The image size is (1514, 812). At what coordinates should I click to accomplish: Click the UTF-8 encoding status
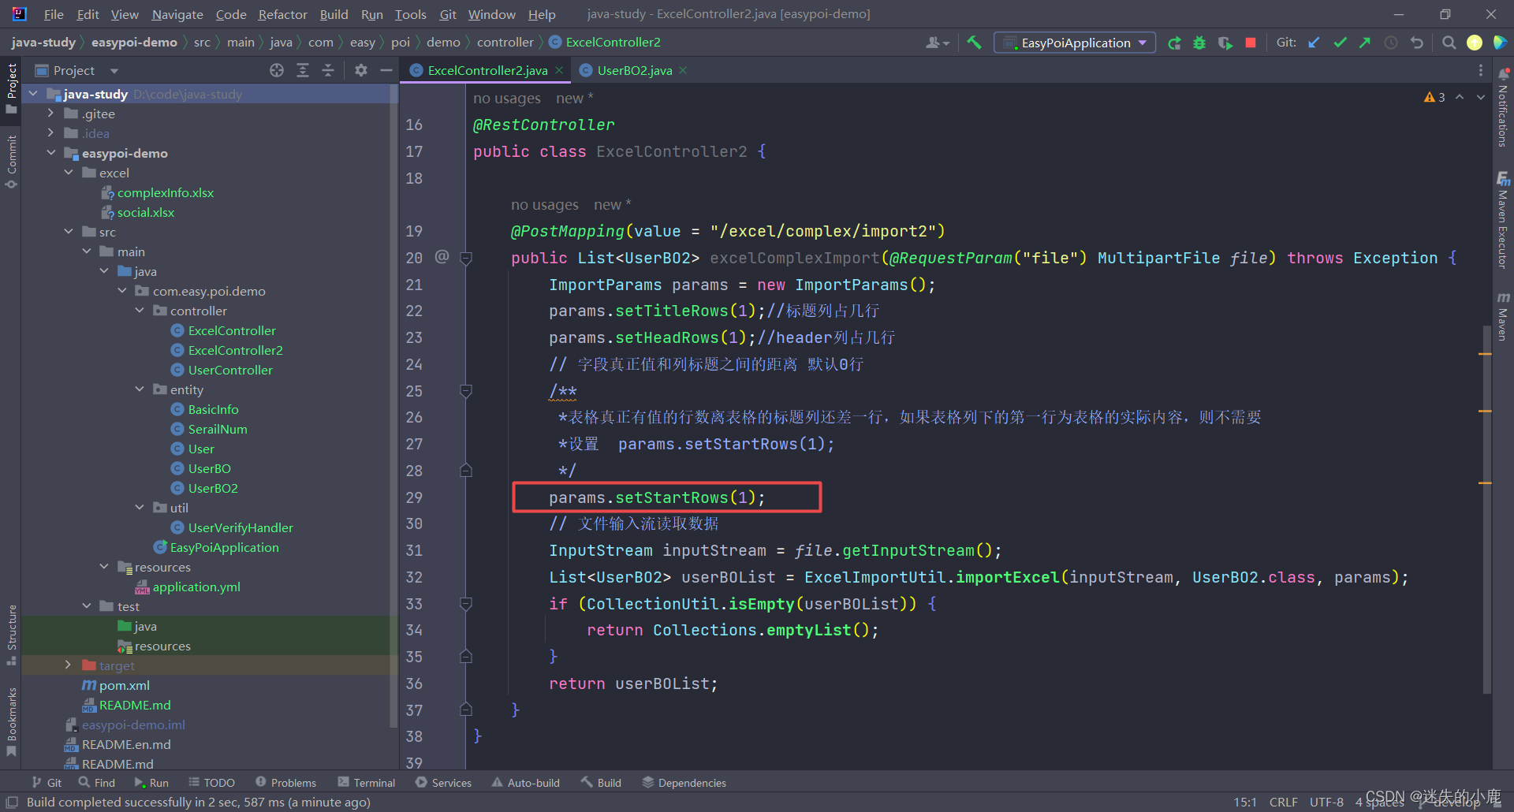1326,802
